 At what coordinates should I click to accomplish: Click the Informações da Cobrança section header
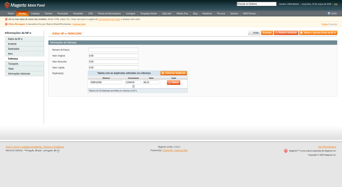(x=193, y=42)
